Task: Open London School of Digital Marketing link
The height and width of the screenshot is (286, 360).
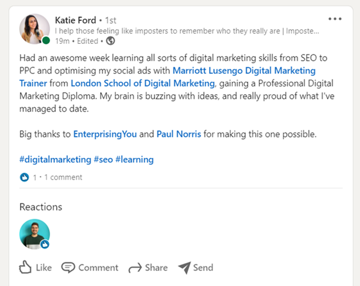Action: tap(143, 83)
